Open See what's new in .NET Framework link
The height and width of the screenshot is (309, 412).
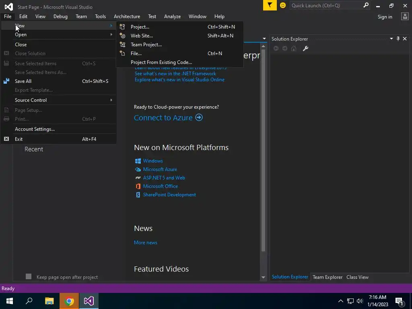click(x=175, y=74)
